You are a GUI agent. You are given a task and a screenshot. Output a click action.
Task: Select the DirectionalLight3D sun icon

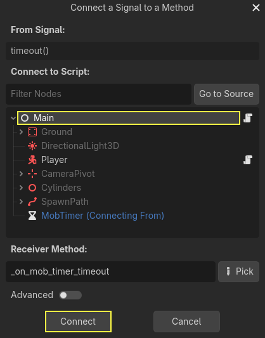click(x=32, y=146)
